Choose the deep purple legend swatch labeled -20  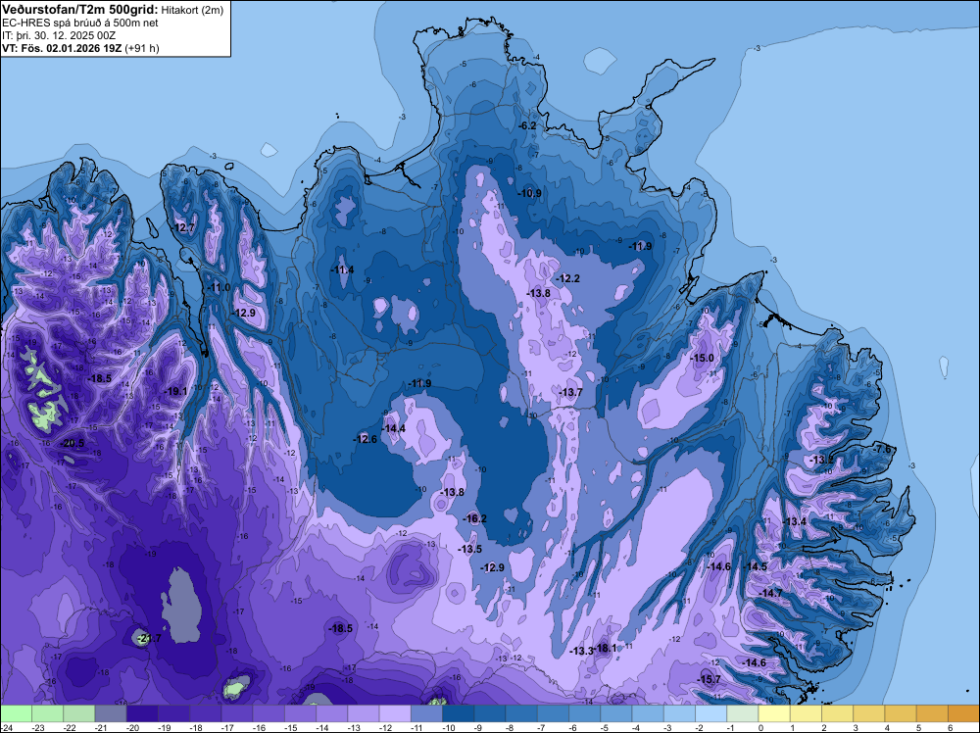(142, 713)
